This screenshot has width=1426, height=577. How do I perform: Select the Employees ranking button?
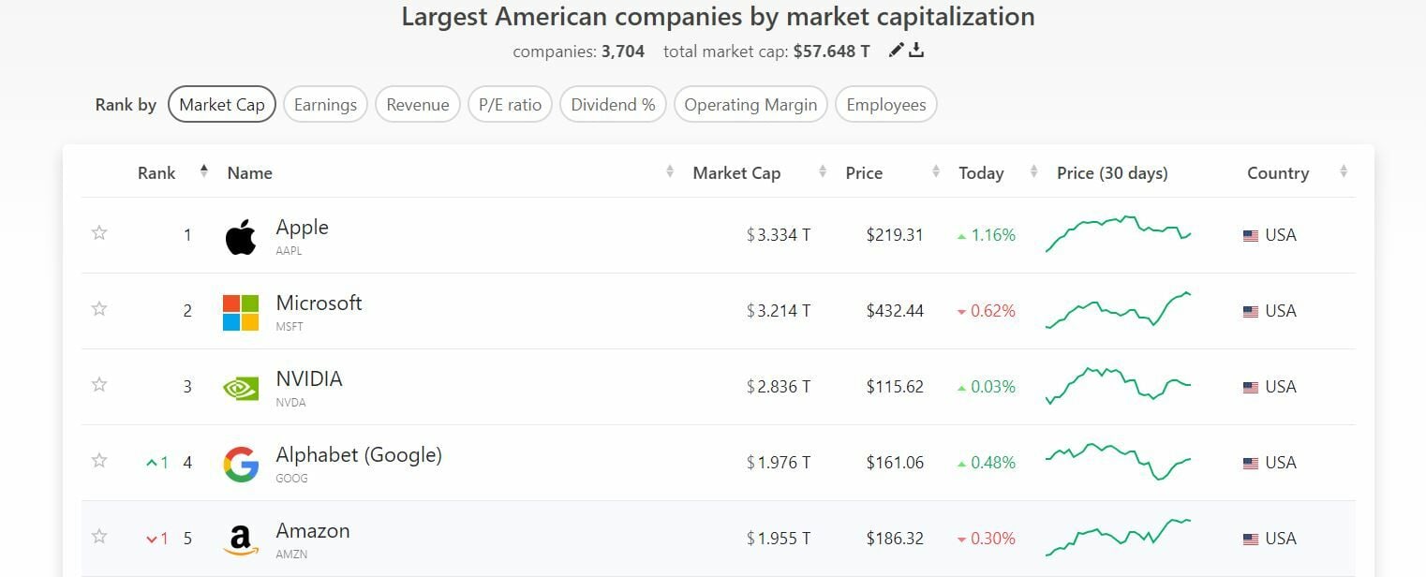pos(885,105)
